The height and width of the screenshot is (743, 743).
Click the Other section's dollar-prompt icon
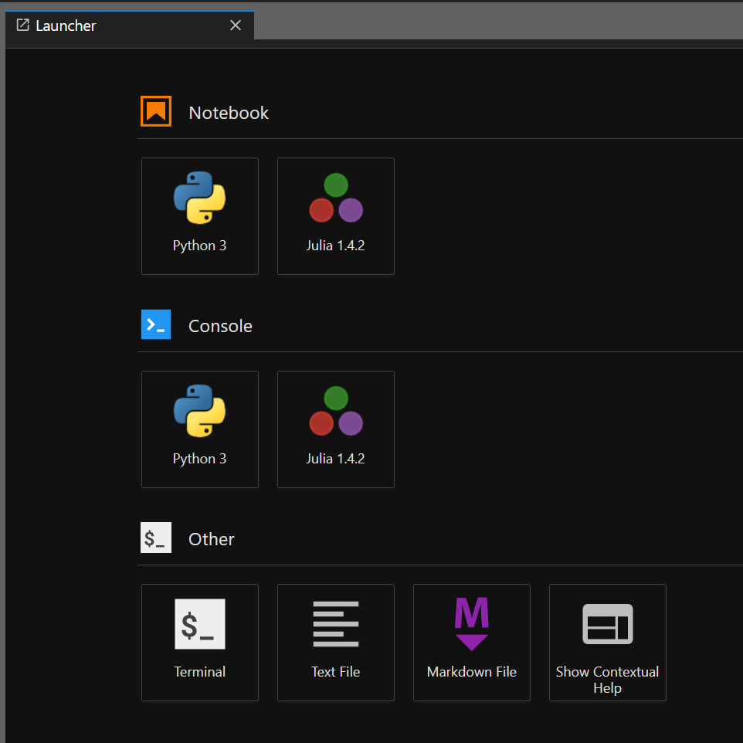coord(156,538)
